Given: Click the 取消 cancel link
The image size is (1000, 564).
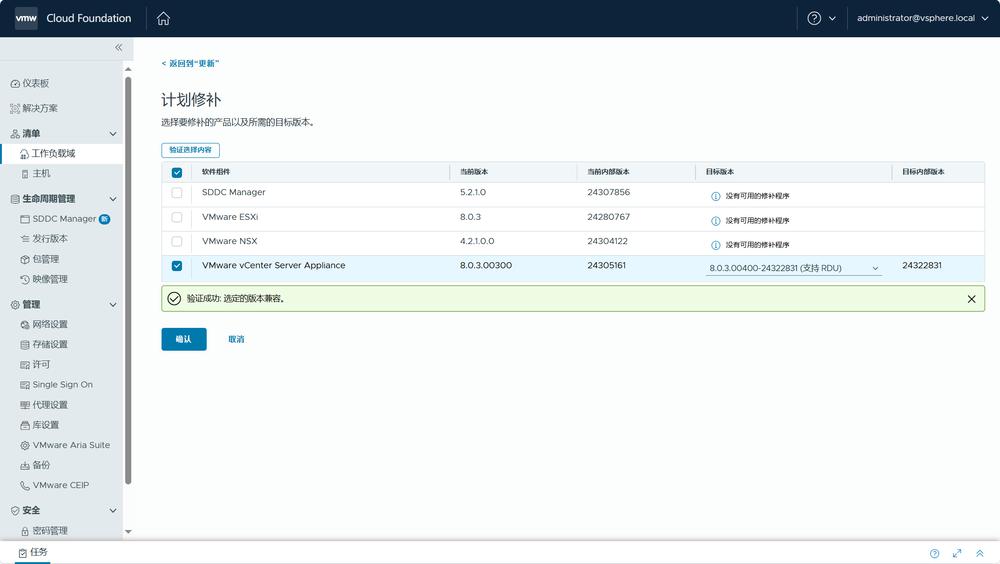Looking at the screenshot, I should 236,339.
